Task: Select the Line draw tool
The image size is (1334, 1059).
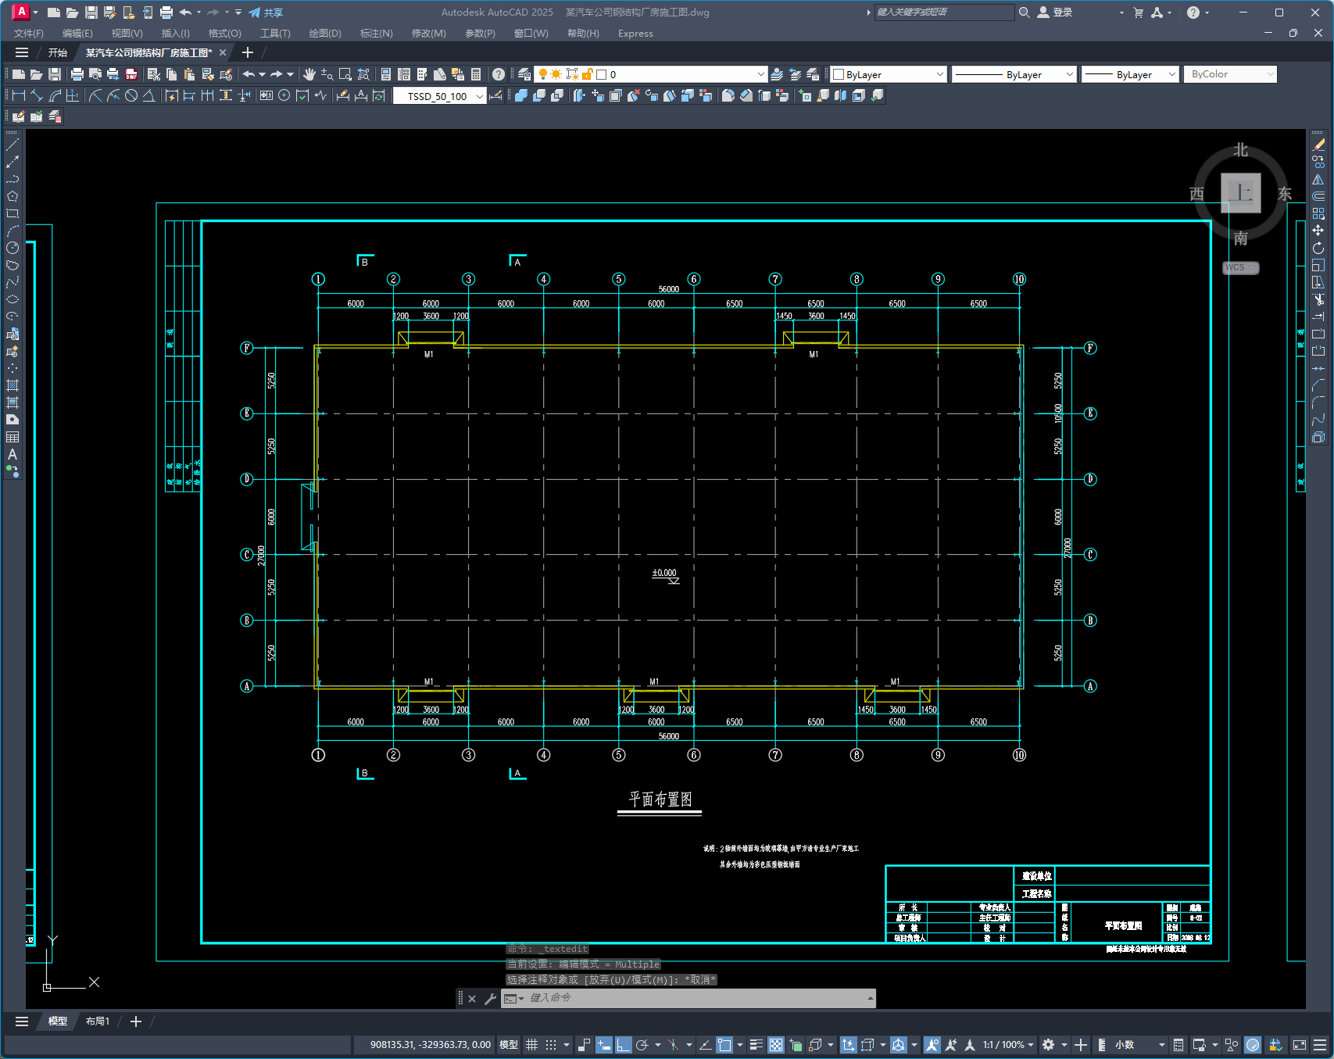Action: (13, 145)
